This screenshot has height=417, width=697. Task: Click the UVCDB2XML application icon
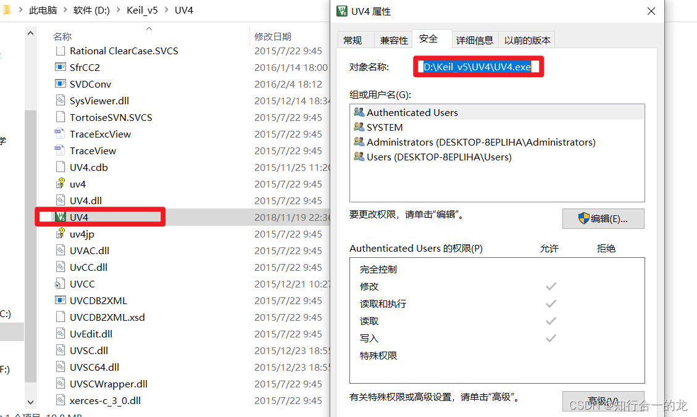point(61,300)
